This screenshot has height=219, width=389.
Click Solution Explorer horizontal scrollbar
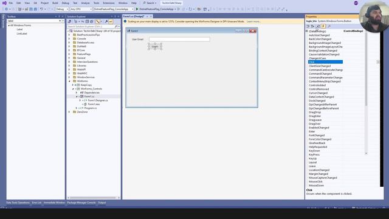coord(93,198)
